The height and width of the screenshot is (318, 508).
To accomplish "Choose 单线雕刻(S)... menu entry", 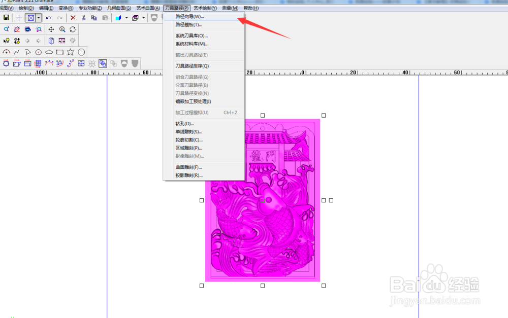I will [x=204, y=132].
